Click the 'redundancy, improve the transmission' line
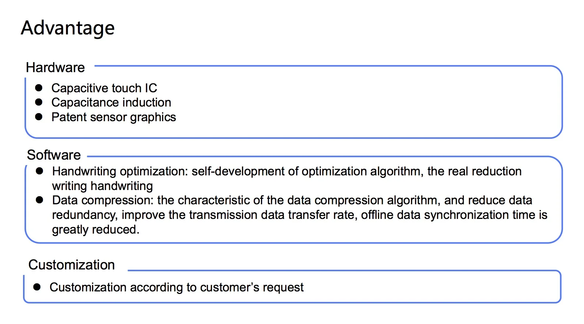This screenshot has height=324, width=584. pyautogui.click(x=300, y=215)
